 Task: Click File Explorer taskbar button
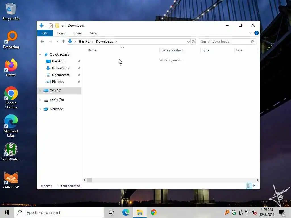click(x=140, y=212)
